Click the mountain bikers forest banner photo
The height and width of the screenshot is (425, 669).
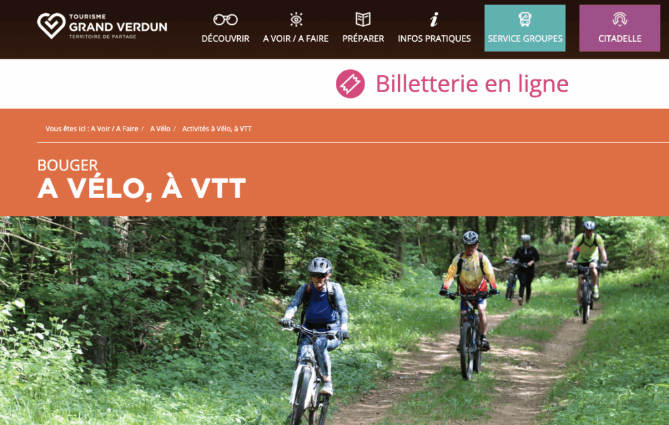[x=334, y=321]
